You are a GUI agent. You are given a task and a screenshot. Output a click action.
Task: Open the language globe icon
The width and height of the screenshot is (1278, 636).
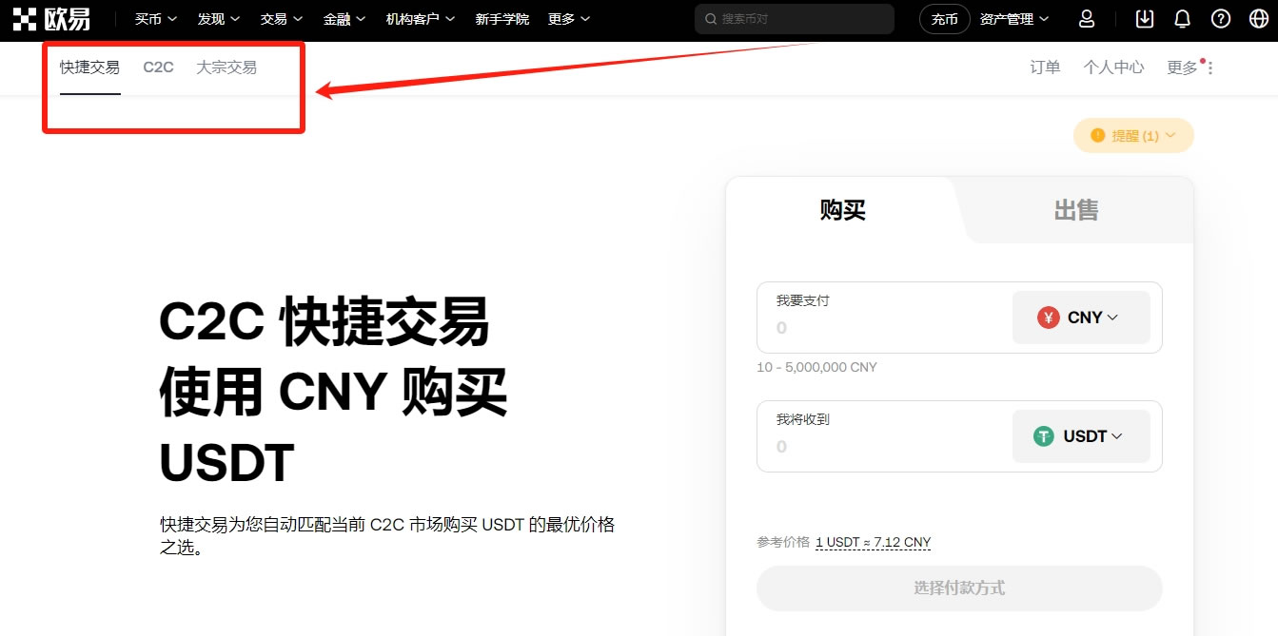[1258, 19]
